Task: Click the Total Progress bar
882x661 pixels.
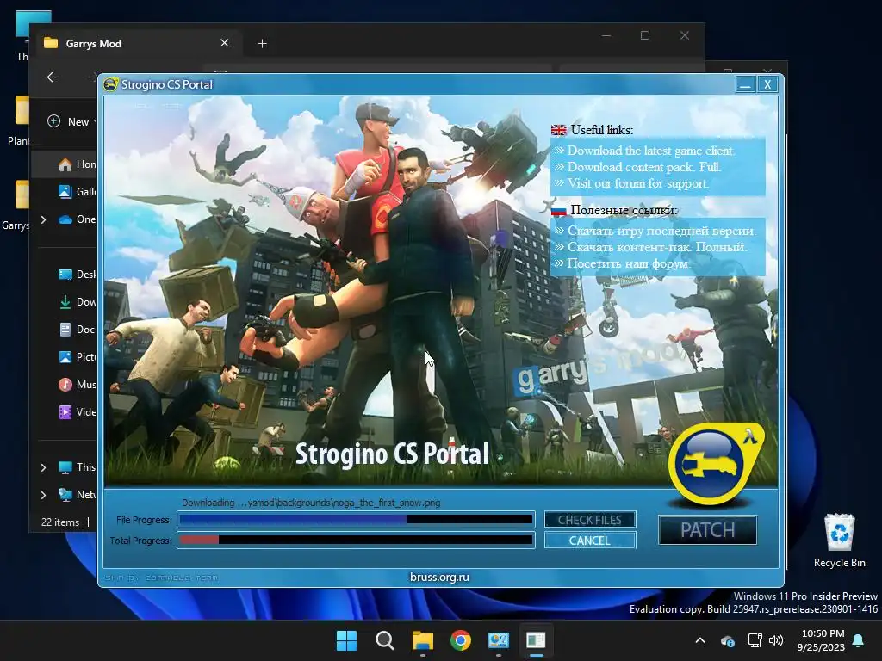Action: click(356, 541)
